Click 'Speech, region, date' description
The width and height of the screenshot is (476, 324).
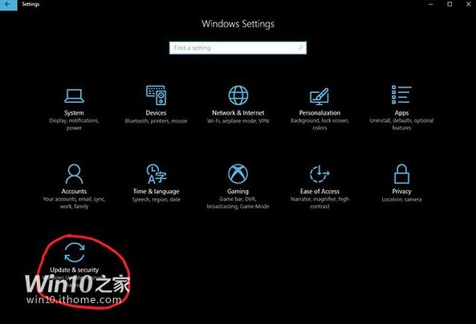pos(156,200)
